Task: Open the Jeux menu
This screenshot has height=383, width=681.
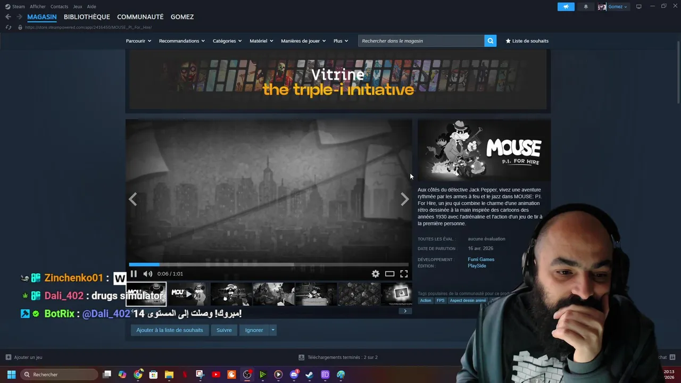Action: (x=78, y=6)
